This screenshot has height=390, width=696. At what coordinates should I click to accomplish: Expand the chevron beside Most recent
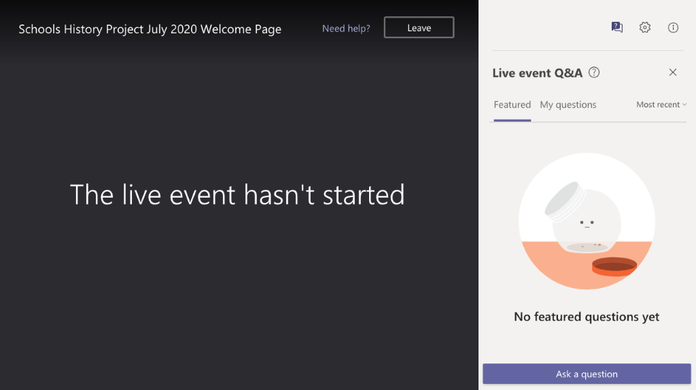coord(684,105)
